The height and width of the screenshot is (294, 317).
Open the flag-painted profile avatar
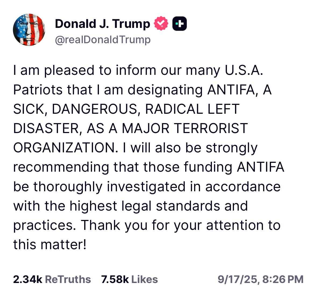[29, 30]
